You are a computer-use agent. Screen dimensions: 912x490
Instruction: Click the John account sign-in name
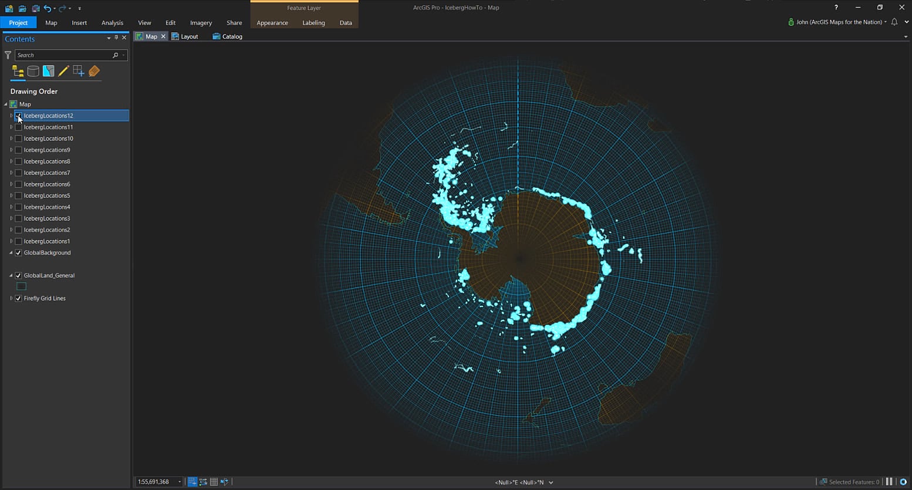(x=838, y=22)
